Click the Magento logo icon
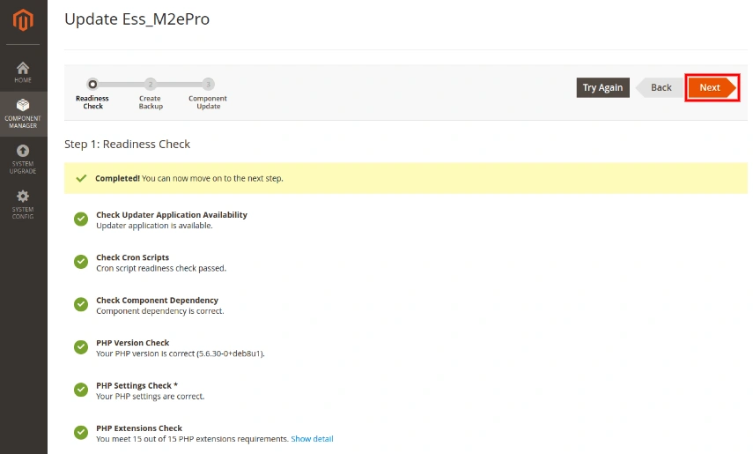753x454 pixels. [x=23, y=19]
